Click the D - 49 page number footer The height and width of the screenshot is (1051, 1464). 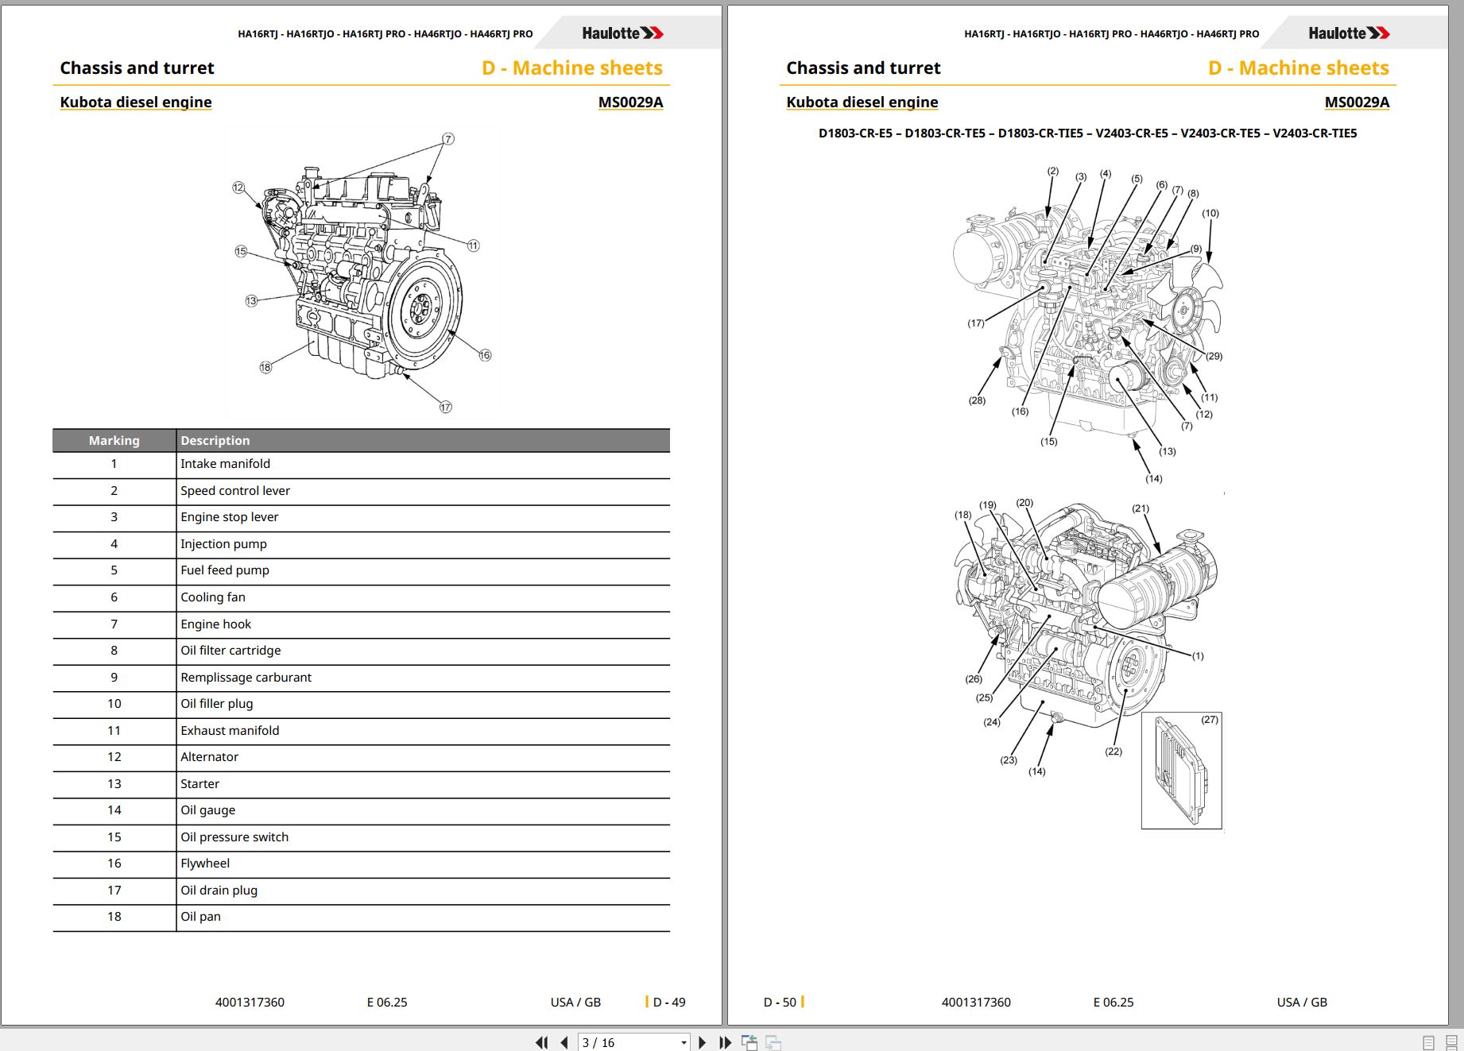(x=668, y=1003)
